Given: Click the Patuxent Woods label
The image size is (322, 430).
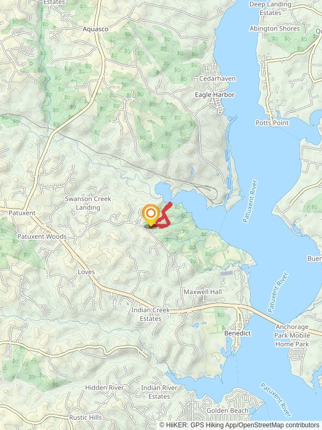Looking at the screenshot, I should pyautogui.click(x=42, y=236).
